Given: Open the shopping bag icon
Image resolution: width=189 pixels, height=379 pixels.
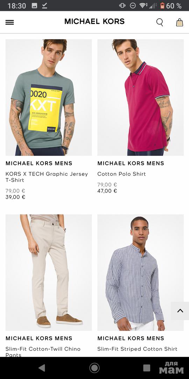Looking at the screenshot, I should click(x=180, y=22).
